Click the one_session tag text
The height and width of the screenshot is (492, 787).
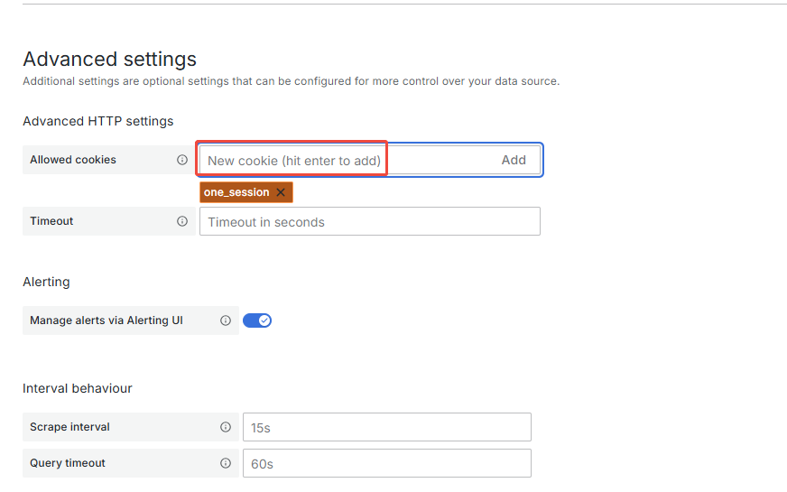pyautogui.click(x=236, y=192)
